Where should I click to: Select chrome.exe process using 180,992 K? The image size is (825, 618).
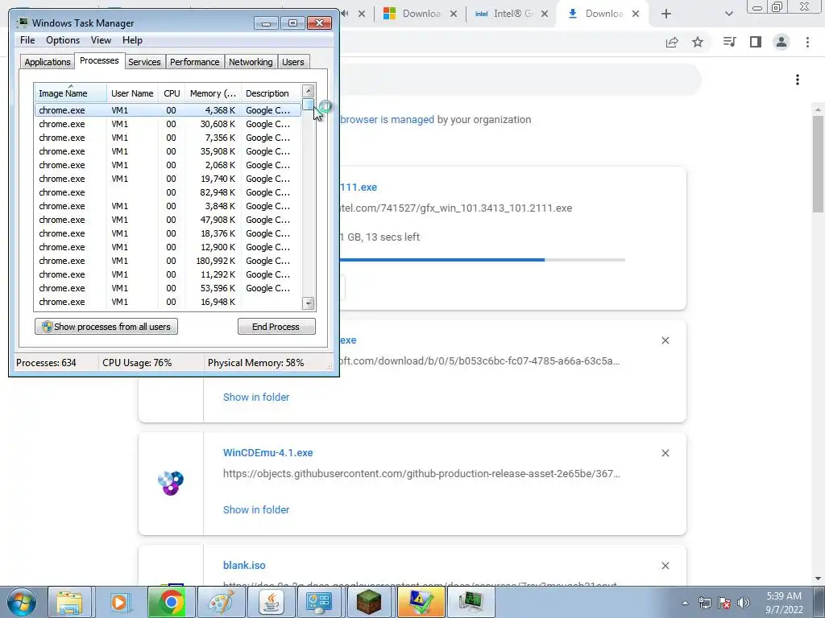click(x=168, y=261)
